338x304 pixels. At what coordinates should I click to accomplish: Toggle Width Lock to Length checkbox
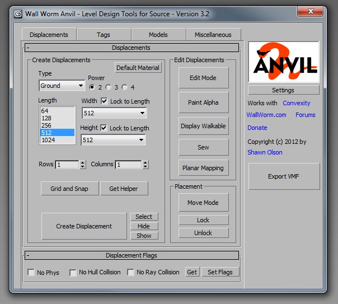[104, 101]
